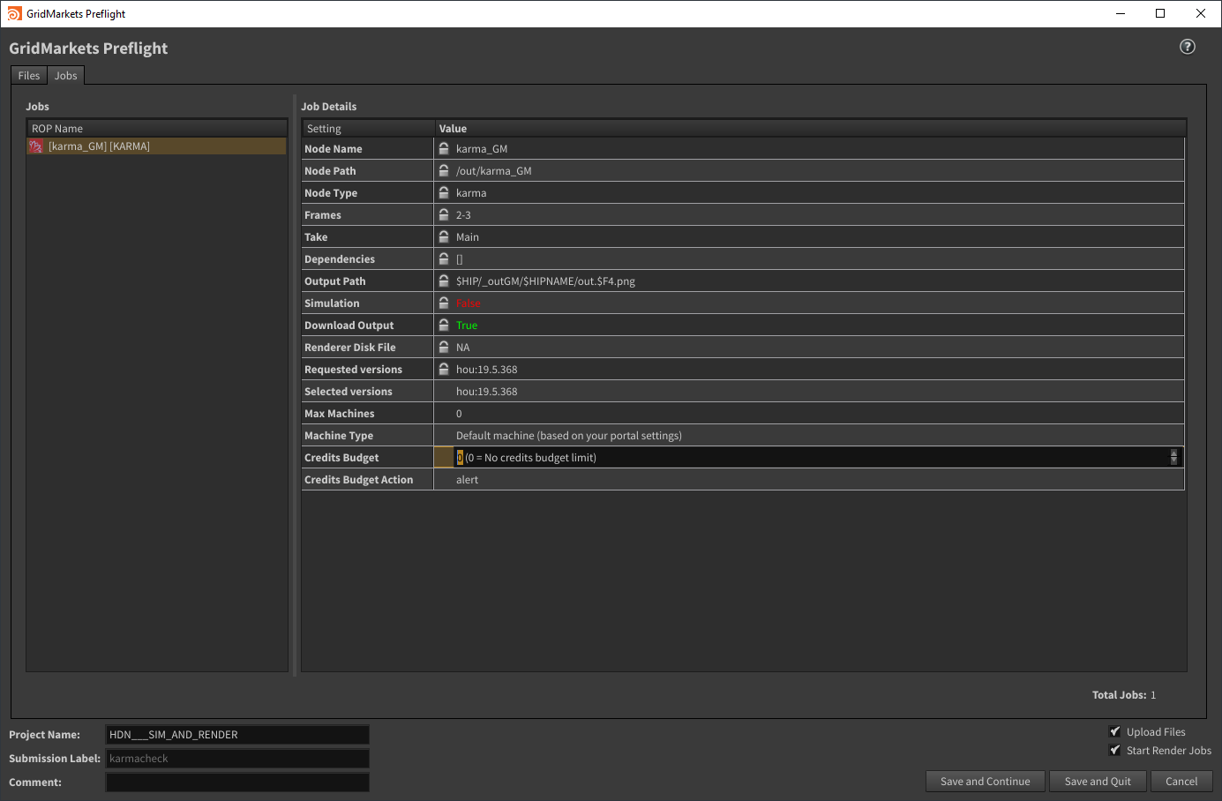Click the Take value Main
The width and height of the screenshot is (1222, 801).
coord(467,237)
